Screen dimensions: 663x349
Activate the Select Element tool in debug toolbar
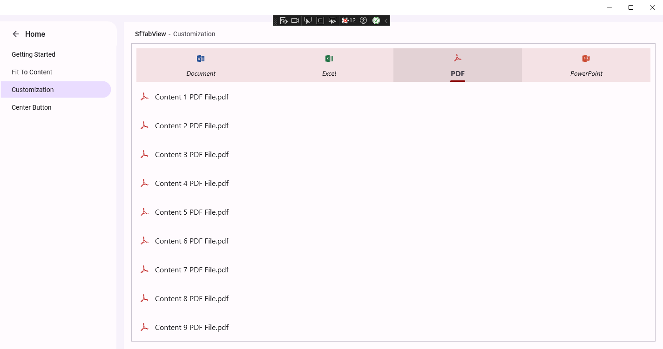pos(308,20)
